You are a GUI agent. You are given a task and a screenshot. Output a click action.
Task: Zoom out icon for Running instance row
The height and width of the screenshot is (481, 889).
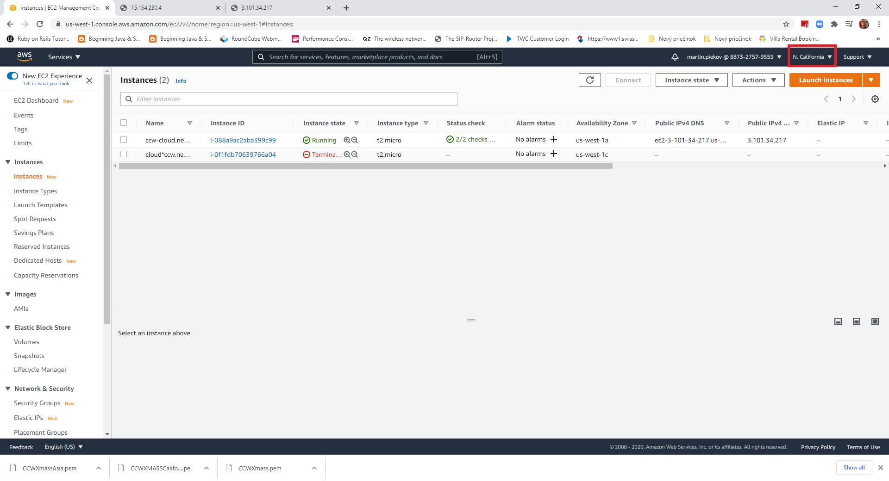[355, 140]
